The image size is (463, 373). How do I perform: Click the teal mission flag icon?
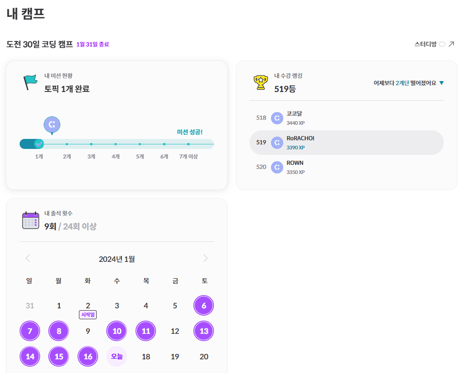click(31, 82)
